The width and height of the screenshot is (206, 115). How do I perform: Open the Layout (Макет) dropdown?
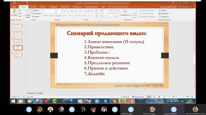[36, 10]
